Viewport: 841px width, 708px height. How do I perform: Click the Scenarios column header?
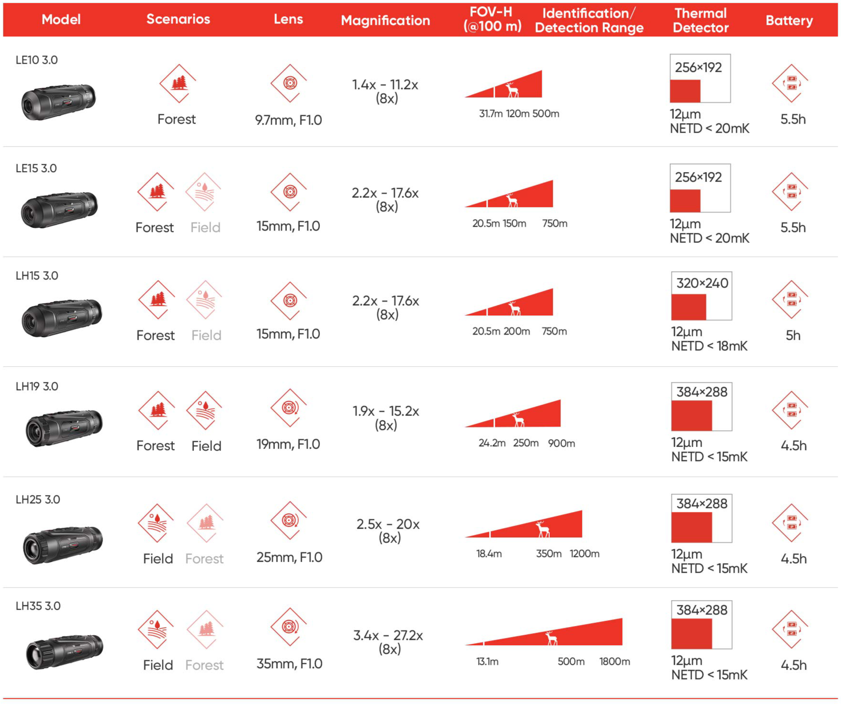(x=178, y=19)
